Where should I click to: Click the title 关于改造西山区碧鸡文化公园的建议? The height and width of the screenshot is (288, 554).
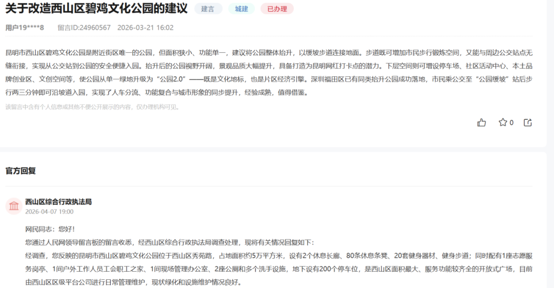[x=96, y=9]
